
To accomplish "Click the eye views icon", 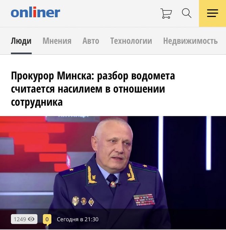I will click(x=31, y=219).
